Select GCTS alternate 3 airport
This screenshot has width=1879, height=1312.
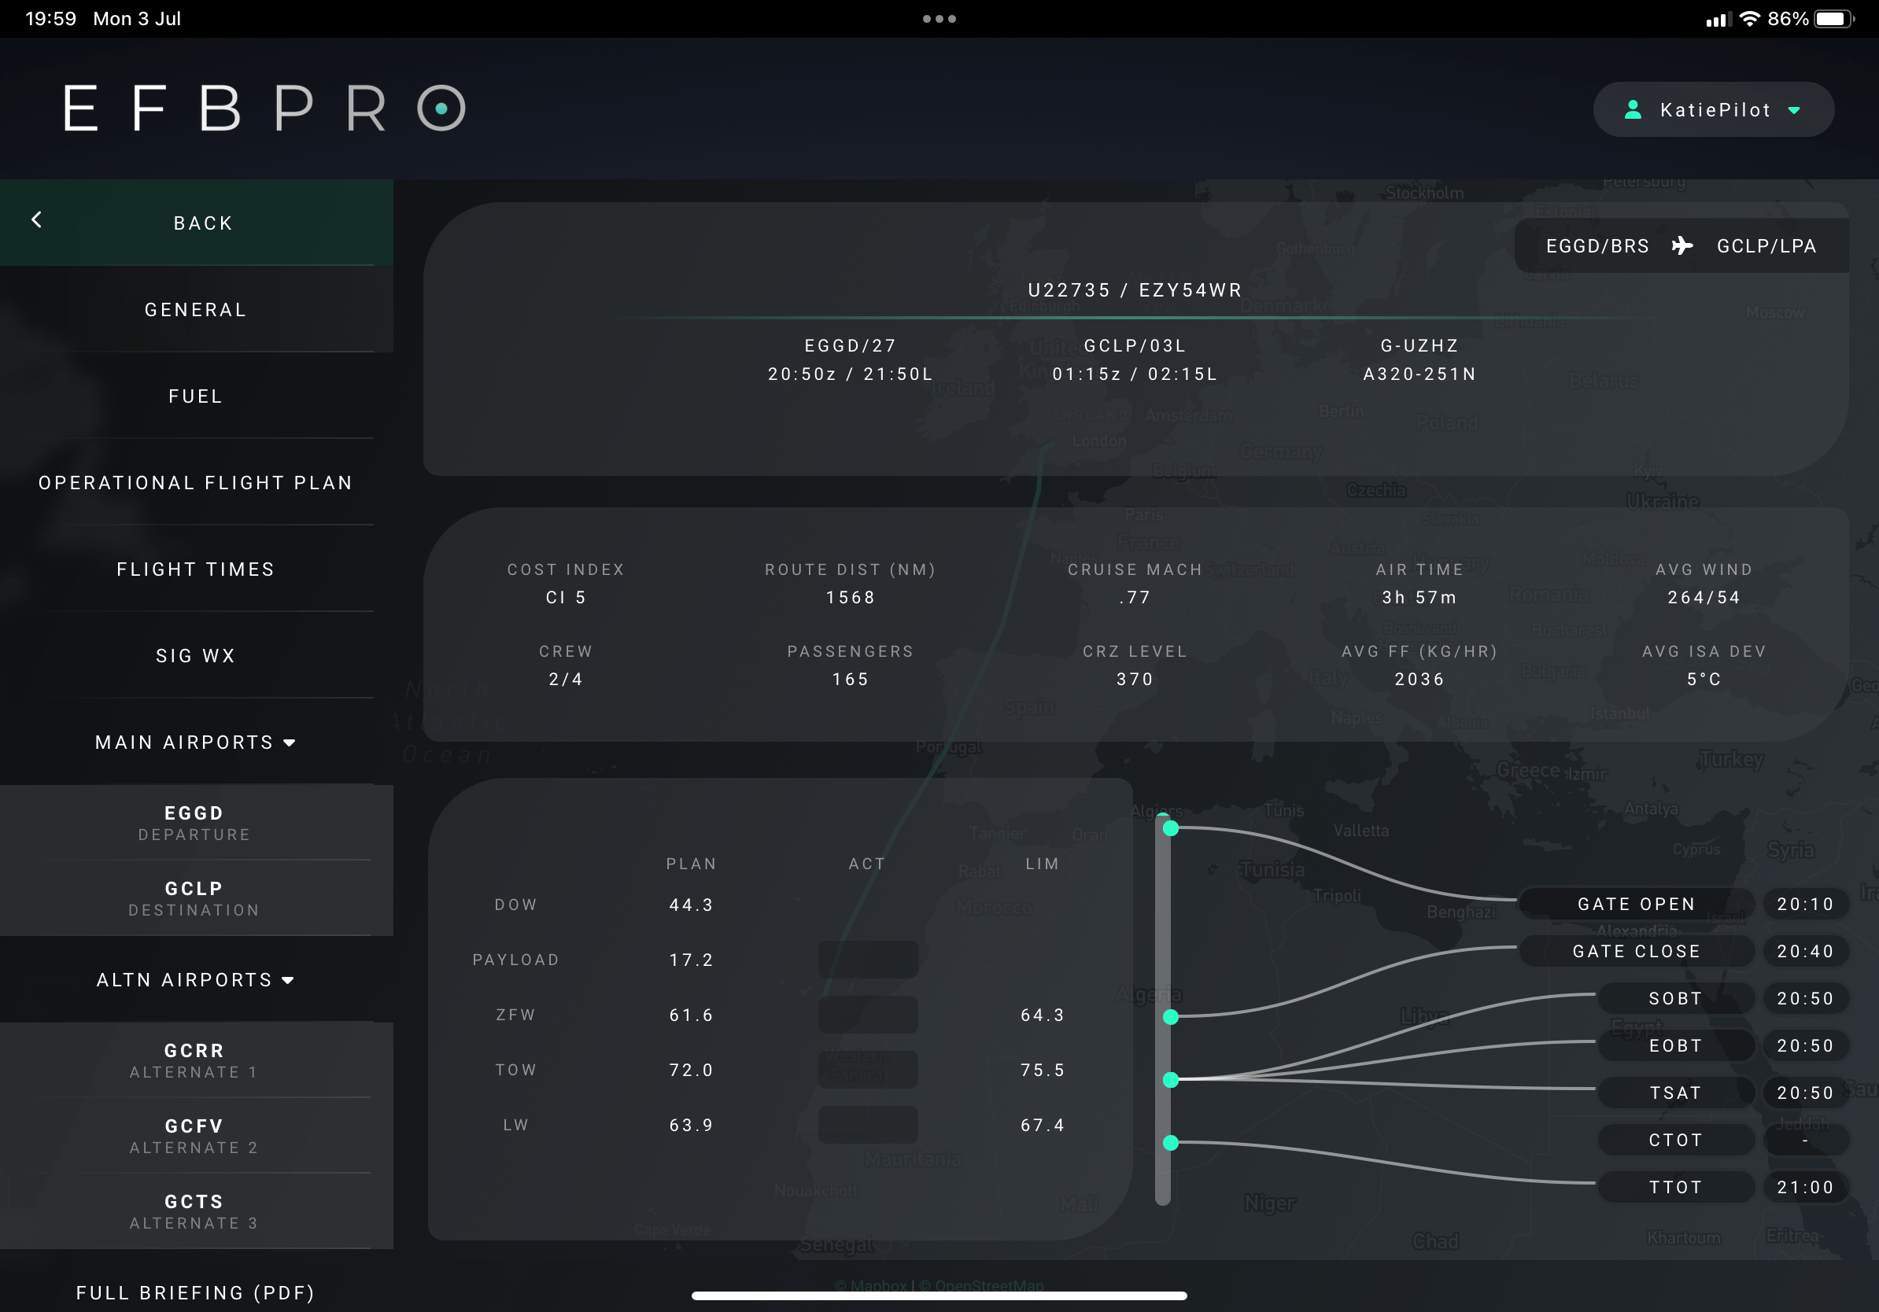pos(193,1211)
